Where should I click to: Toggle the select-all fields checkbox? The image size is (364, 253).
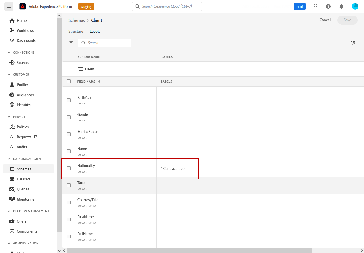(x=69, y=82)
